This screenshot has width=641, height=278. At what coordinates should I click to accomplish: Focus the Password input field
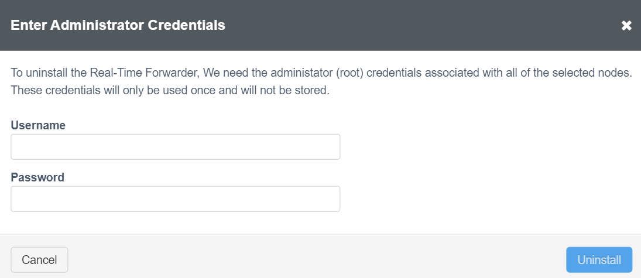tap(175, 199)
